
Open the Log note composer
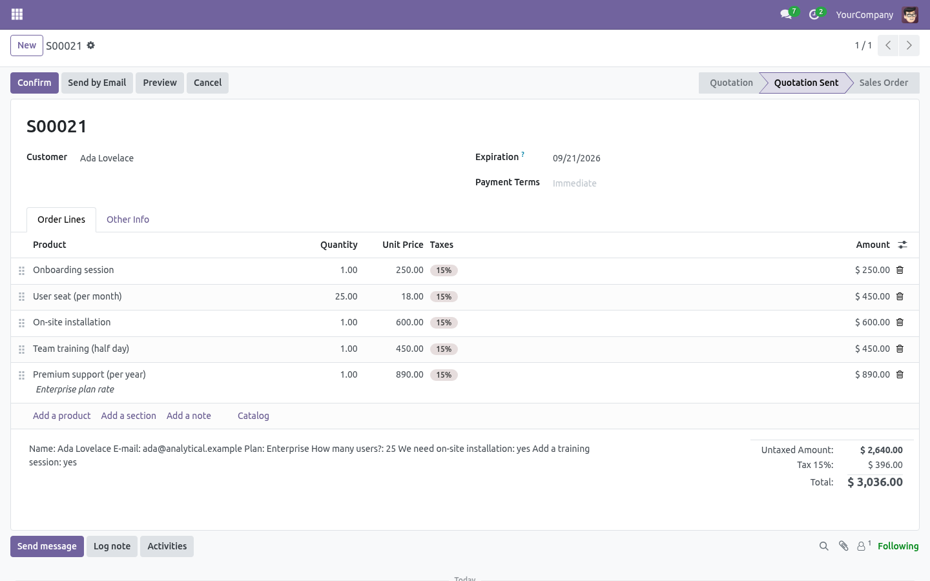pos(112,546)
